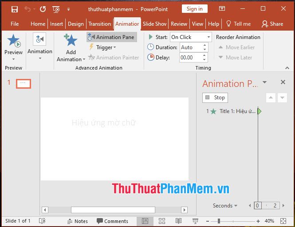Screen dimensions: 295x227
Task: Fit slide to current window icon
Action: (x=283, y=221)
